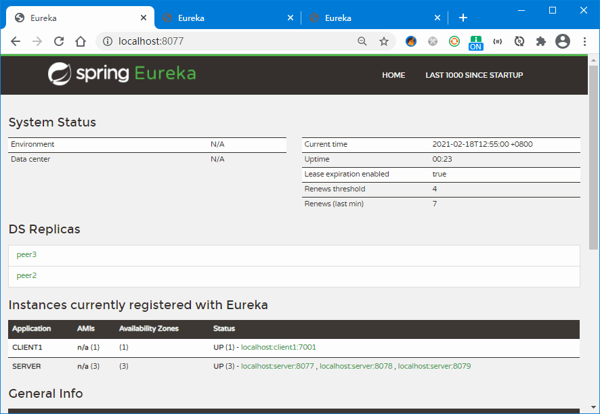Image resolution: width=600 pixels, height=414 pixels.
Task: Open the HOME navigation link
Action: tap(393, 75)
